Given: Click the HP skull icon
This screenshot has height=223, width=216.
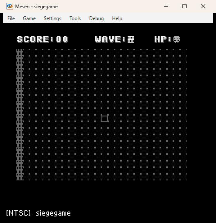Looking at the screenshot, I should pyautogui.click(x=177, y=39).
